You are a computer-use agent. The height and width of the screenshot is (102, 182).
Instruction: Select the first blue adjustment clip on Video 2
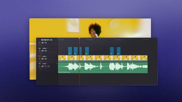click(x=70, y=50)
